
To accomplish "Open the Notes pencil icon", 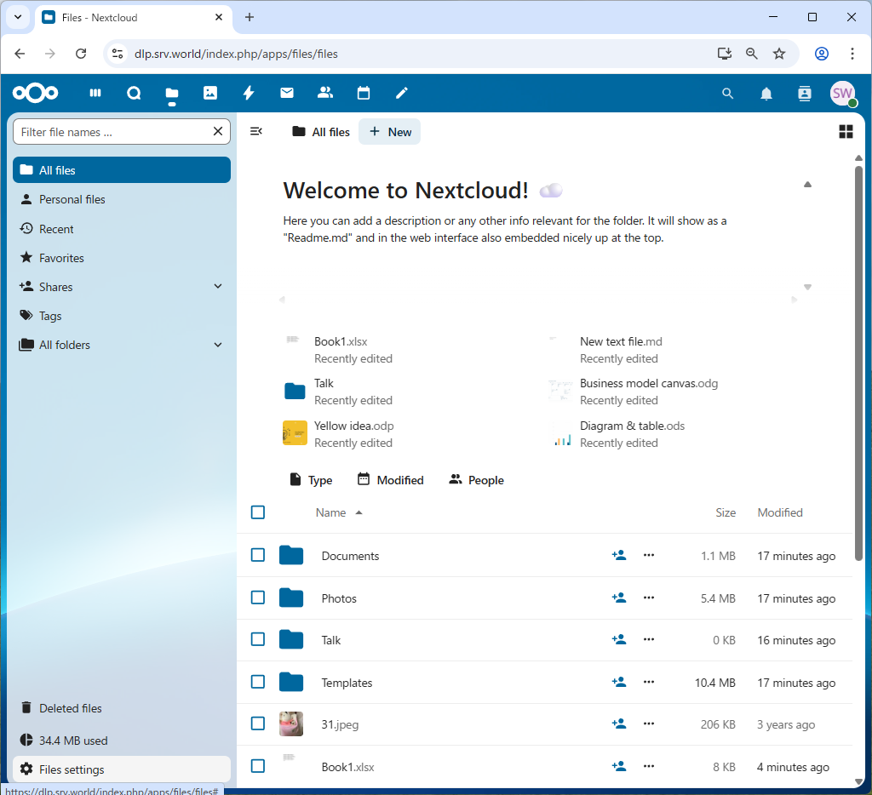I will [x=401, y=93].
